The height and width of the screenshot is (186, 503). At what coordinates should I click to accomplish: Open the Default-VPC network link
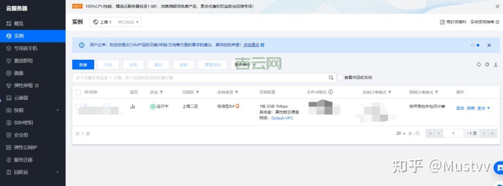(282, 118)
